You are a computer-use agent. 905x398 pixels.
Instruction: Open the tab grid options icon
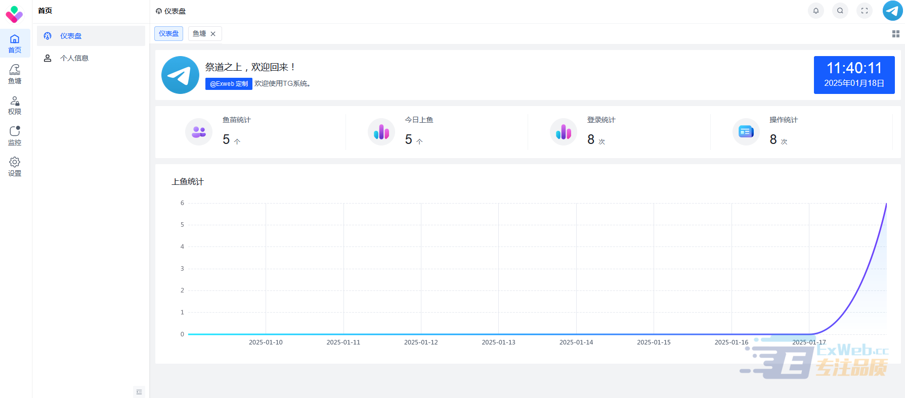[x=896, y=34]
